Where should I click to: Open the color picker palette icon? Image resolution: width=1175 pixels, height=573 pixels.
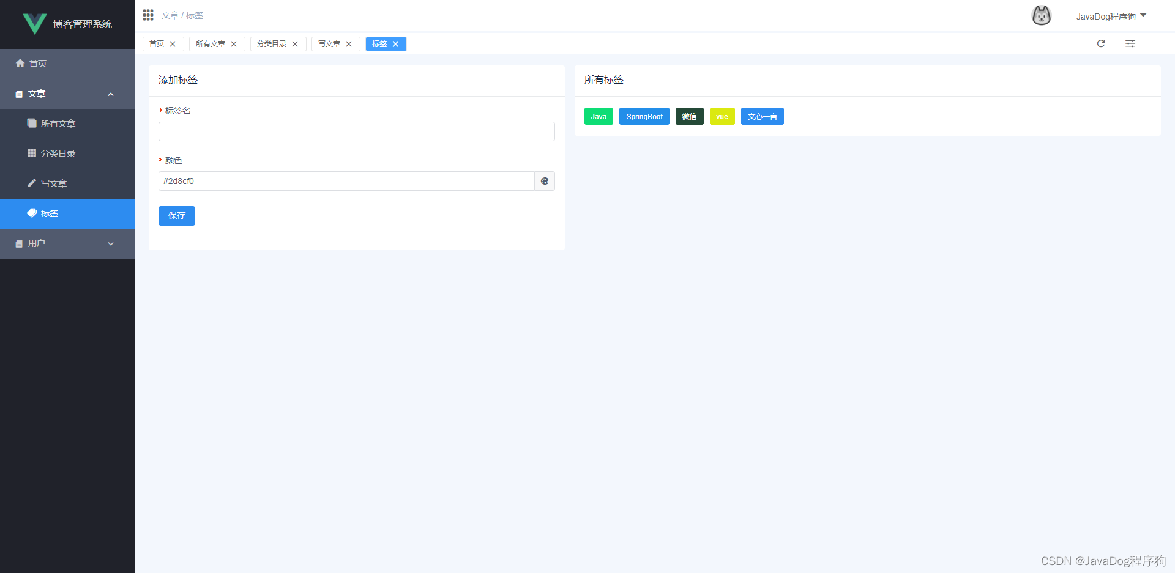point(544,181)
